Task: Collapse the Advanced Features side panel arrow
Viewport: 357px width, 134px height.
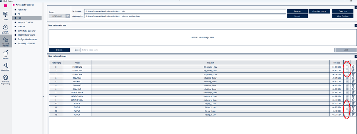Action: (x=43, y=97)
